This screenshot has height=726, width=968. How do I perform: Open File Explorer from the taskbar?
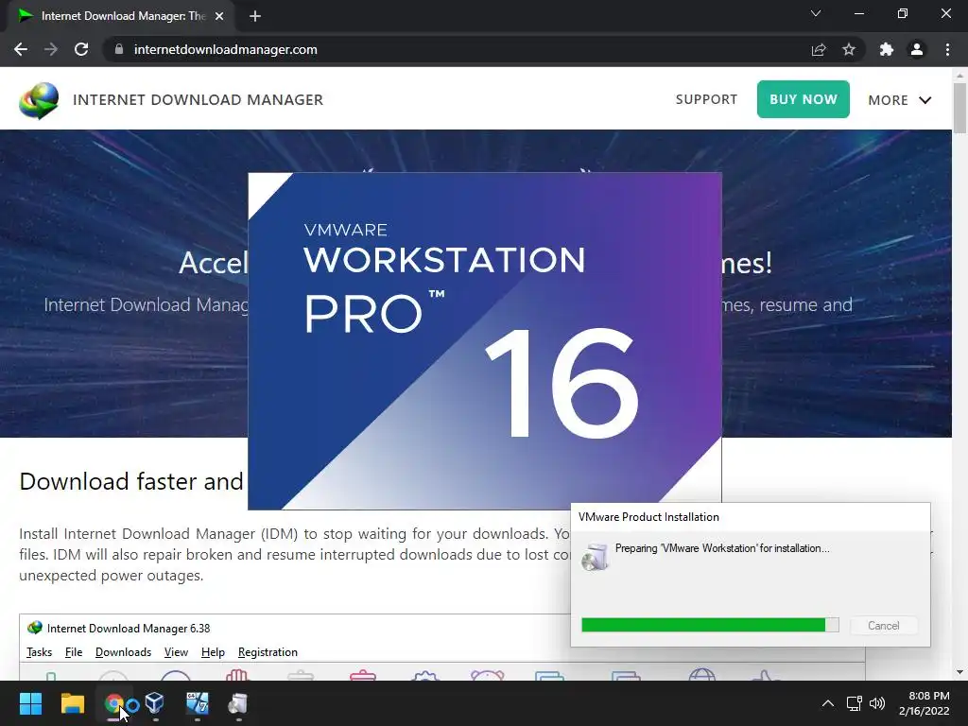click(72, 703)
